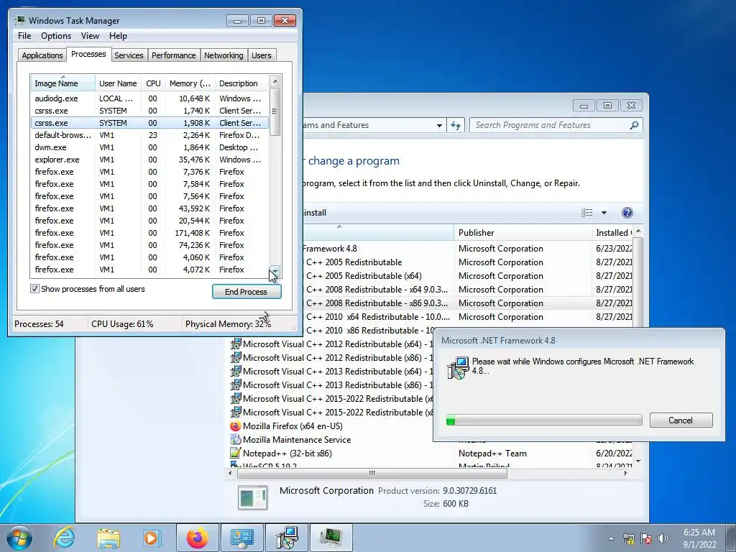This screenshot has height=552, width=736.
Task: Switch to the Applications tab
Action: 42,55
